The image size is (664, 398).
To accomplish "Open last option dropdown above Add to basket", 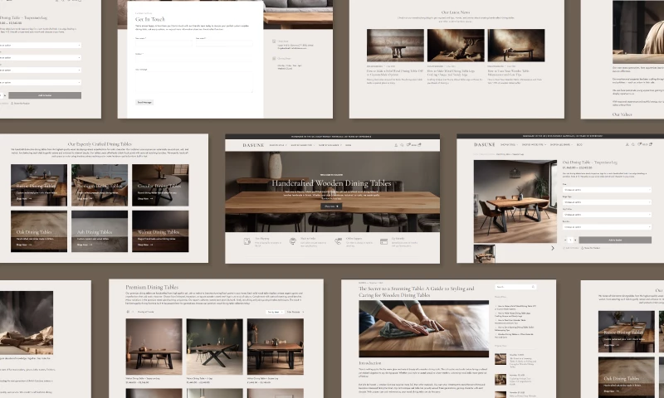I will point(607,226).
